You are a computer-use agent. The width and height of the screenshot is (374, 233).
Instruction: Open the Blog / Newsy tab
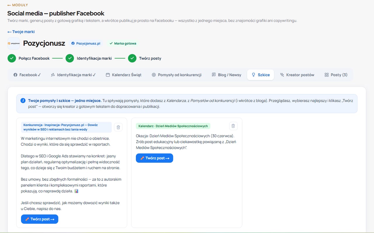tap(226, 75)
